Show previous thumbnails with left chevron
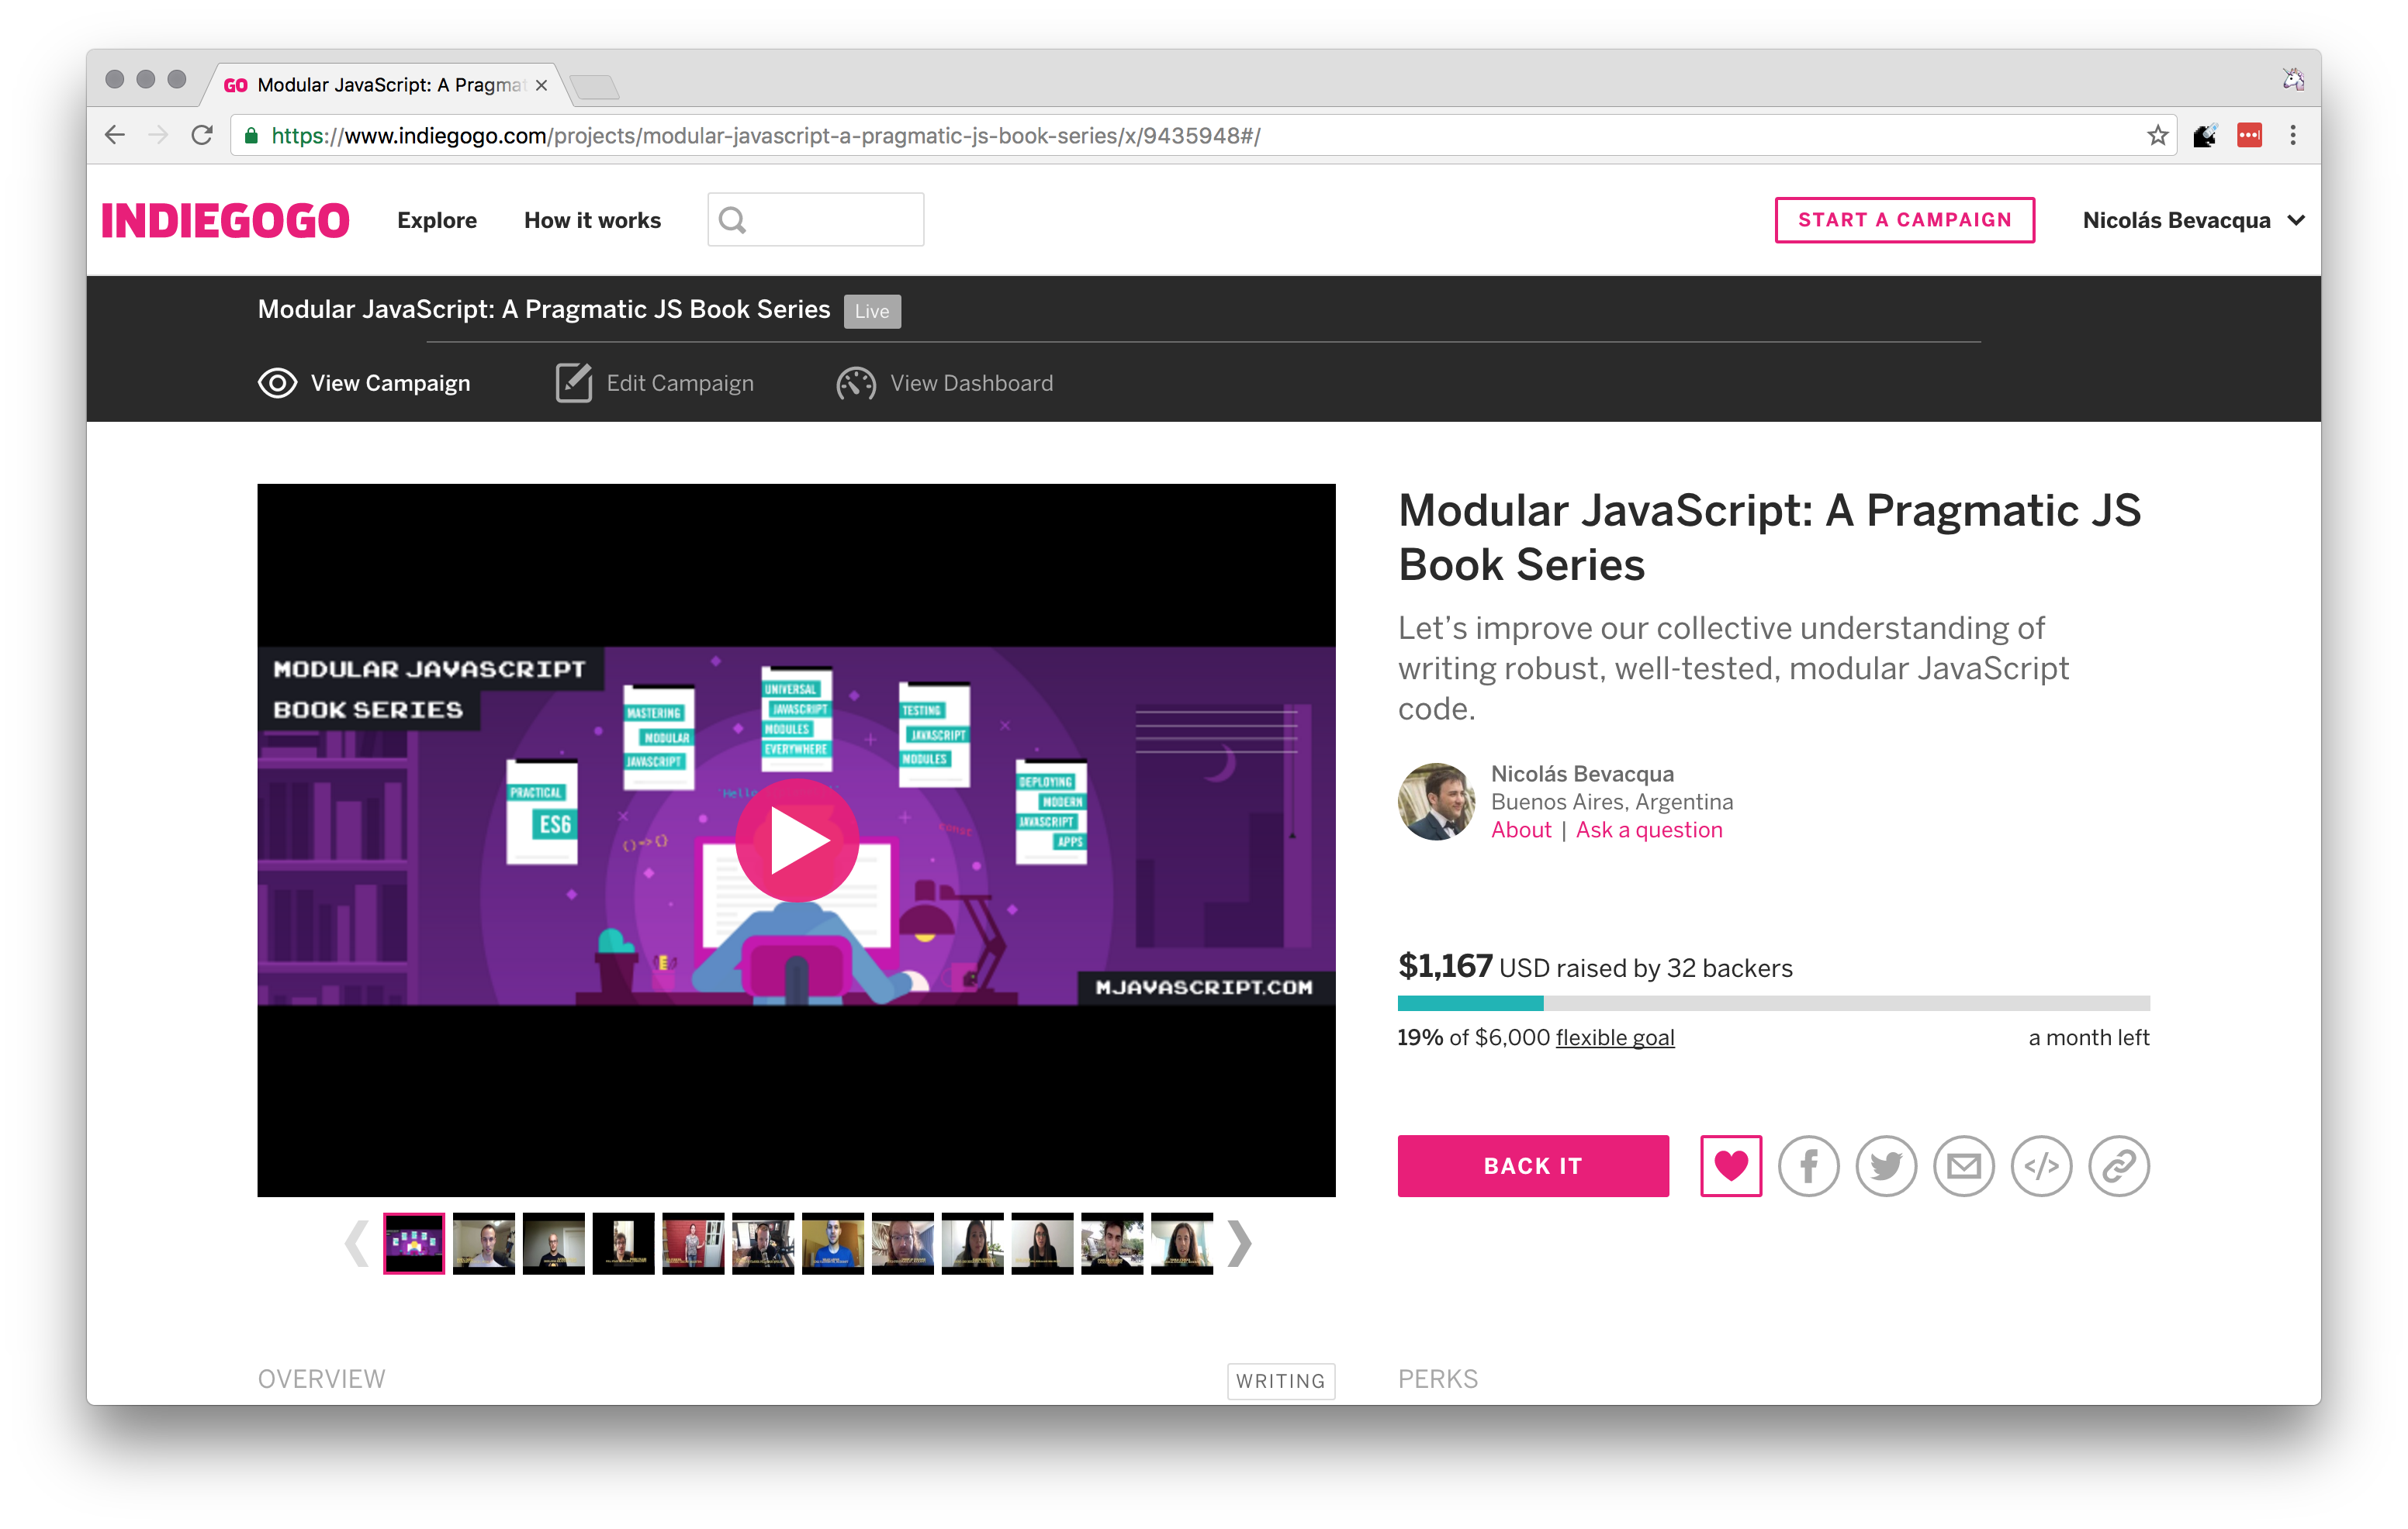Screen dimensions: 2408x1529 pyautogui.click(x=357, y=1244)
